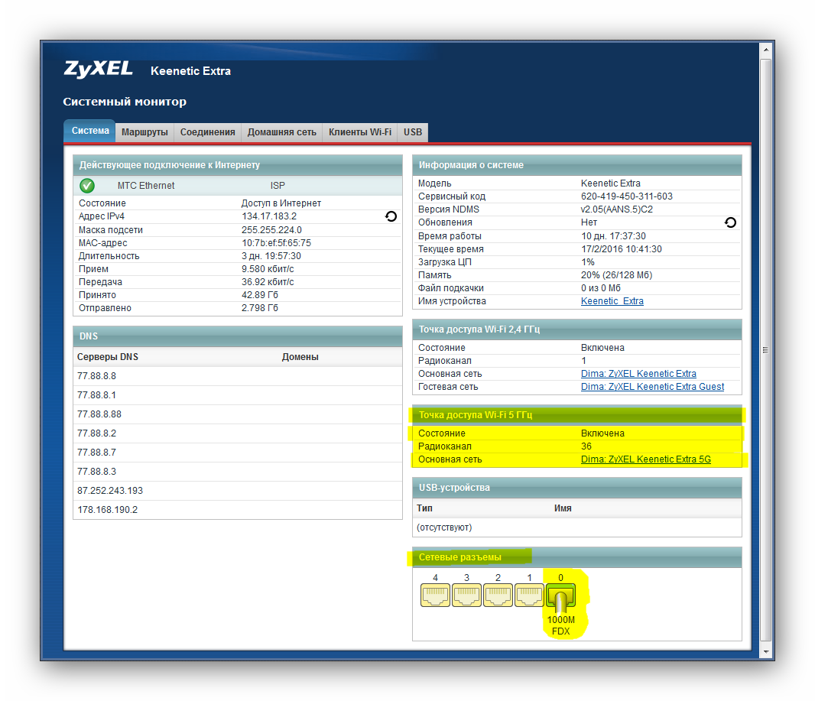Click the sent total 2.798 Гб
Screen dimensions: 815x701
click(260, 307)
